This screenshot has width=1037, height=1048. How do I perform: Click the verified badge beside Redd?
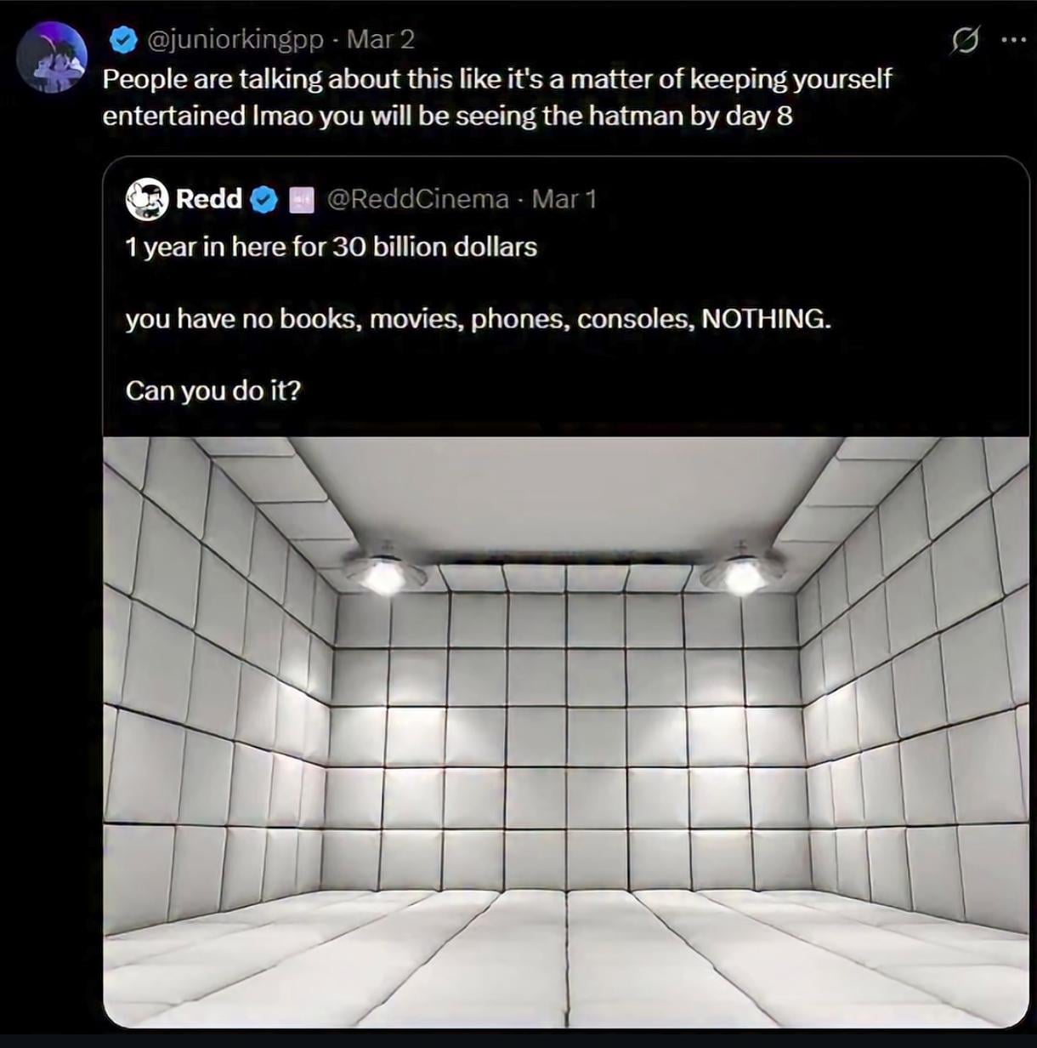click(264, 199)
